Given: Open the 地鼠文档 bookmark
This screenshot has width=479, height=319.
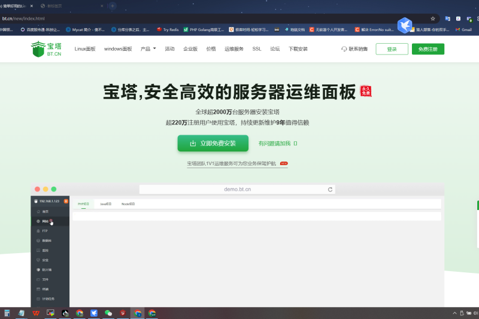Looking at the screenshot, I should [295, 29].
